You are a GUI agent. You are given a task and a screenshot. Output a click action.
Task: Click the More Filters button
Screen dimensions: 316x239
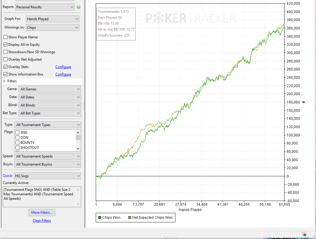tap(42, 213)
